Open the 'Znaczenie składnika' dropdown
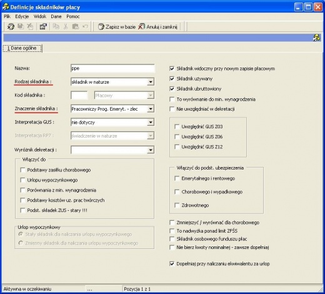 tap(151, 109)
